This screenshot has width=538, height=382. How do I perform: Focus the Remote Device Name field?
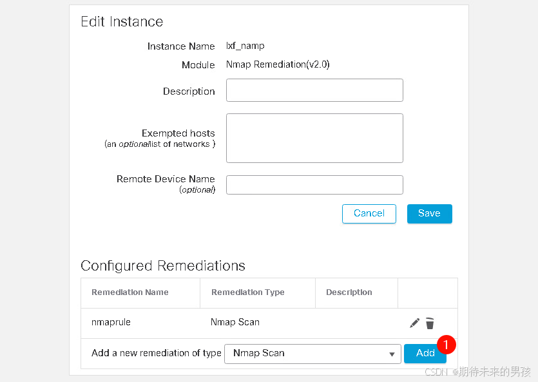pyautogui.click(x=314, y=185)
